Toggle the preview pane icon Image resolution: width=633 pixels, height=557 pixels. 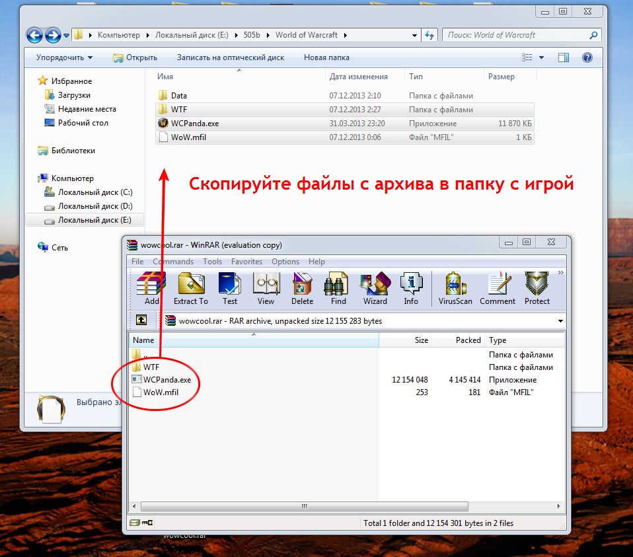coord(564,57)
